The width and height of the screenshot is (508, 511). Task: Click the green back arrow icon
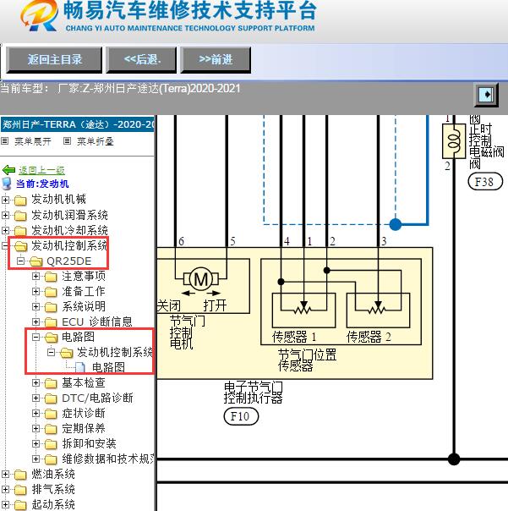(x=8, y=170)
